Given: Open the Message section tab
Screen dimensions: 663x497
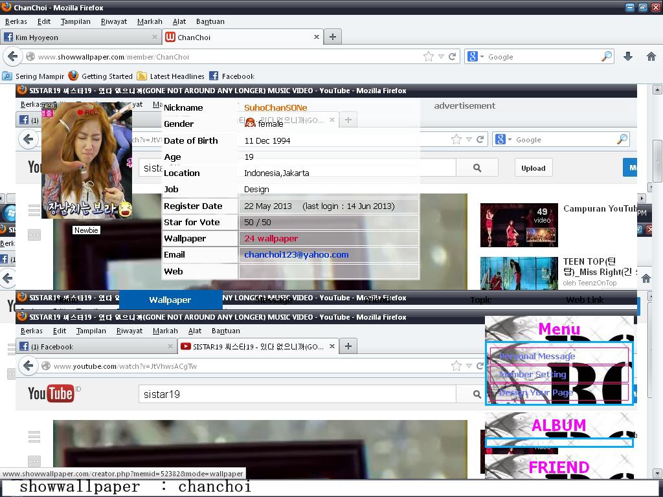Looking at the screenshot, I should 274,300.
